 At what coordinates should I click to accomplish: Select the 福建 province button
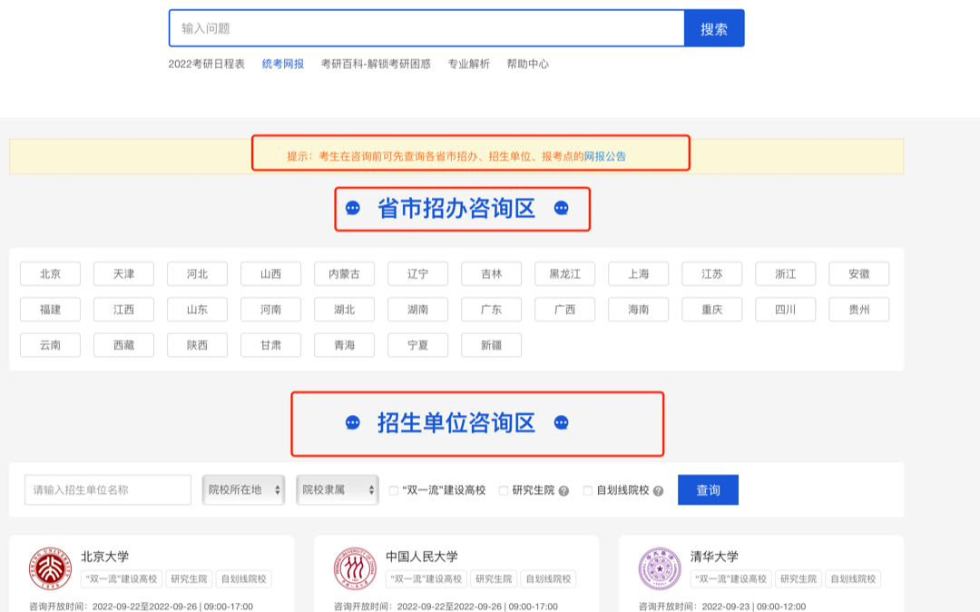click(x=50, y=310)
